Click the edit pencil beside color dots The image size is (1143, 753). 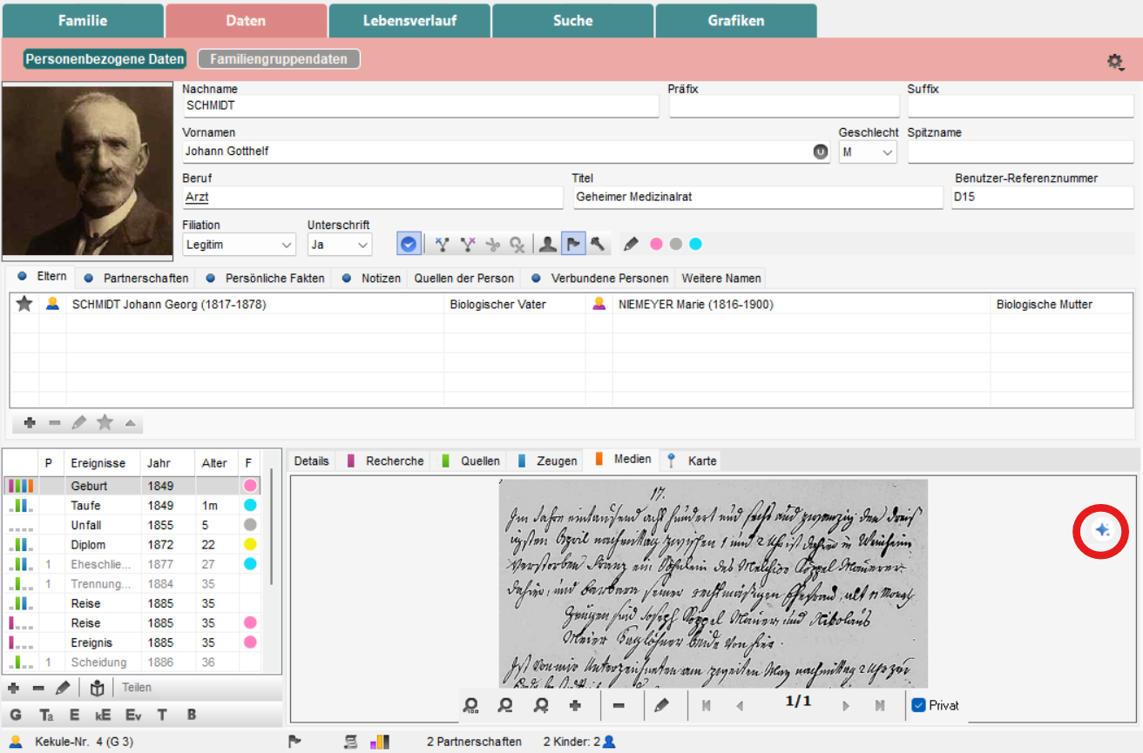pos(631,245)
